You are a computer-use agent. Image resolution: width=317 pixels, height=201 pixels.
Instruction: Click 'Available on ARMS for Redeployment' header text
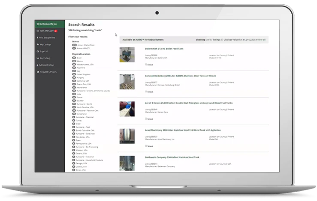(143, 40)
